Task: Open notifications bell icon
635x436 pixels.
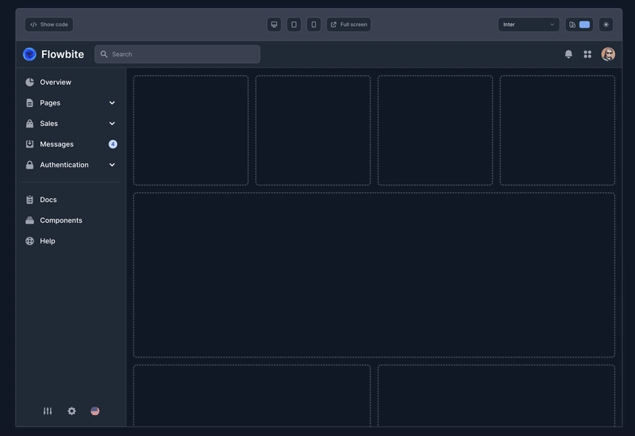Action: tap(568, 54)
